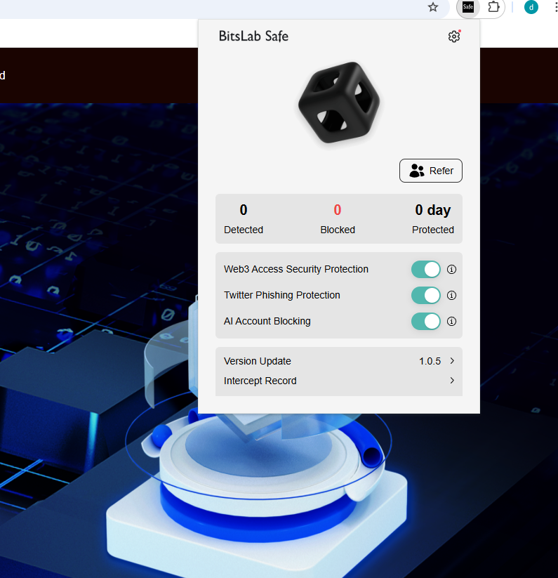The image size is (558, 578).
Task: Show info for Web3 Access Security Protection
Action: 451,270
